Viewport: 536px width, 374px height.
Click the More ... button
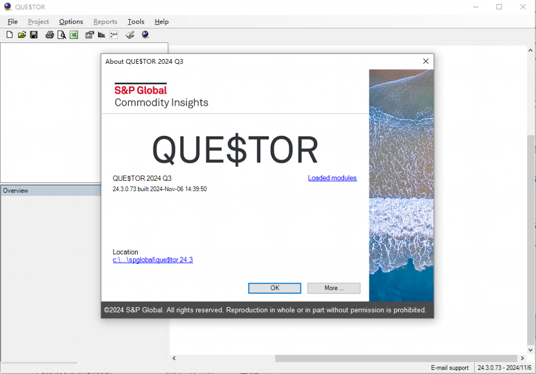pyautogui.click(x=333, y=288)
